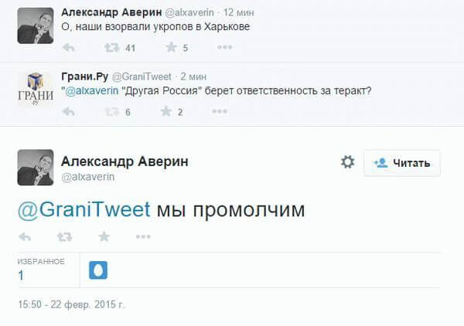The image size is (464, 326).
Task: Open more options on Грани.Ру tweet
Action: coord(225,112)
